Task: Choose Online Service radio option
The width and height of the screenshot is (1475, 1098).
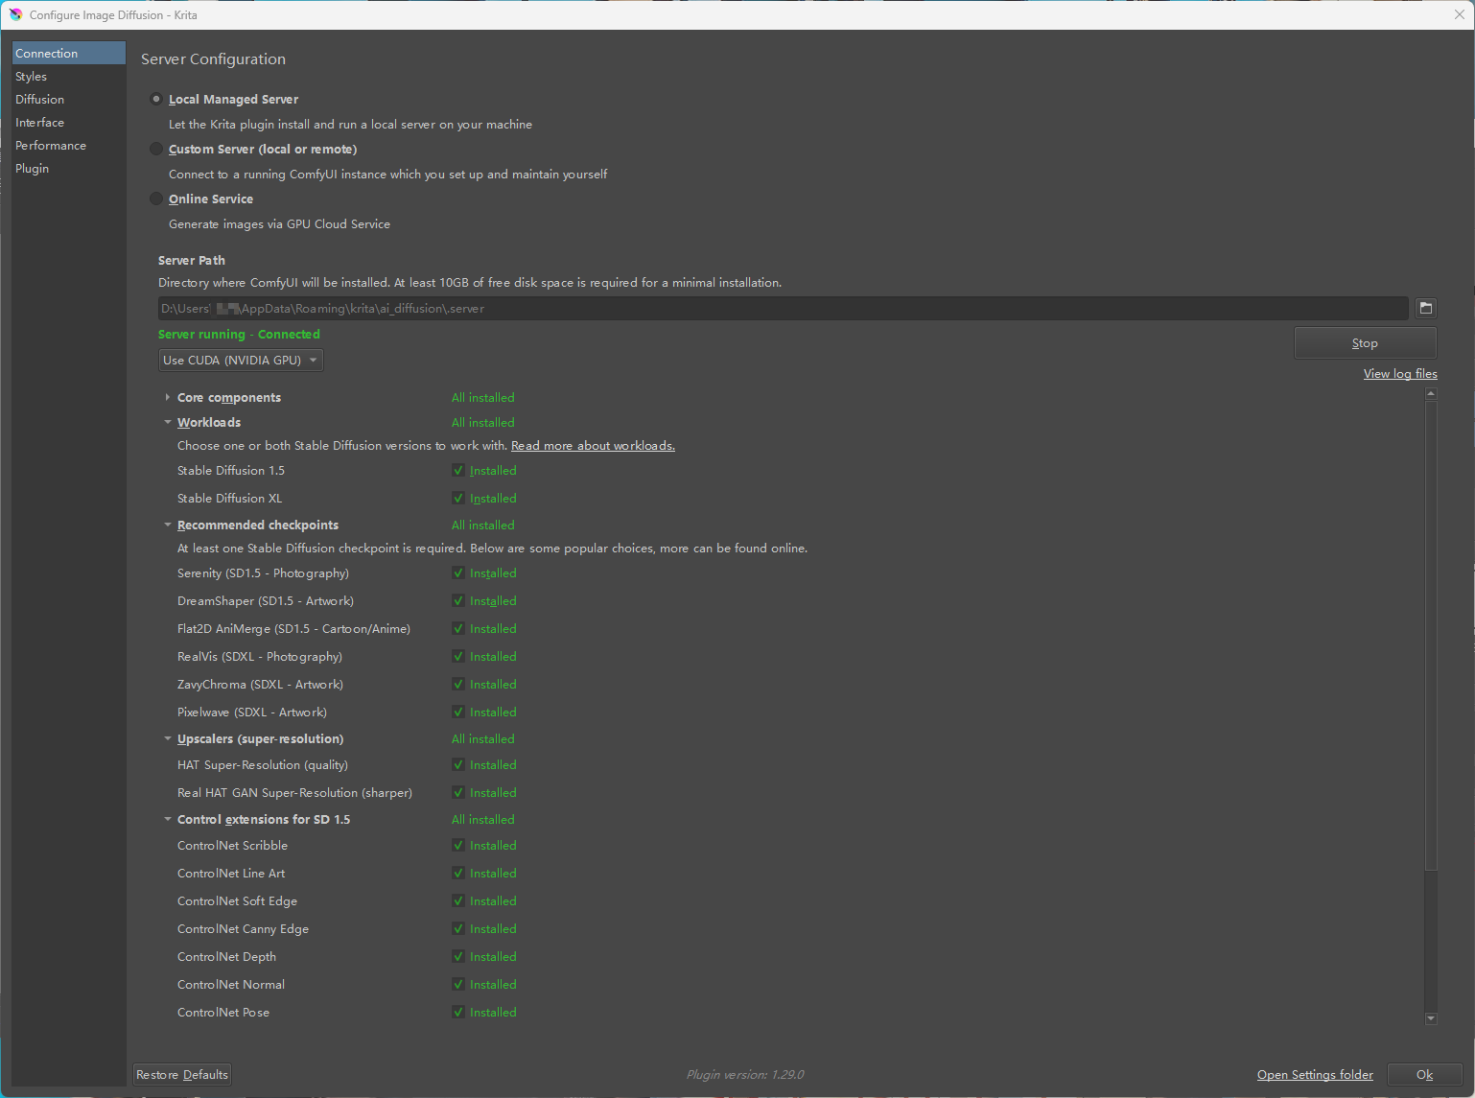Action: (x=156, y=199)
